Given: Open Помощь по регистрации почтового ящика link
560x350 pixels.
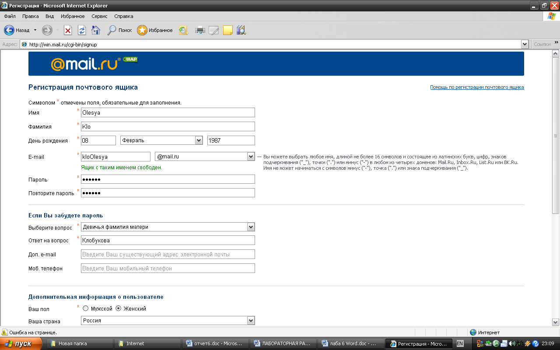Looking at the screenshot, I should [477, 87].
